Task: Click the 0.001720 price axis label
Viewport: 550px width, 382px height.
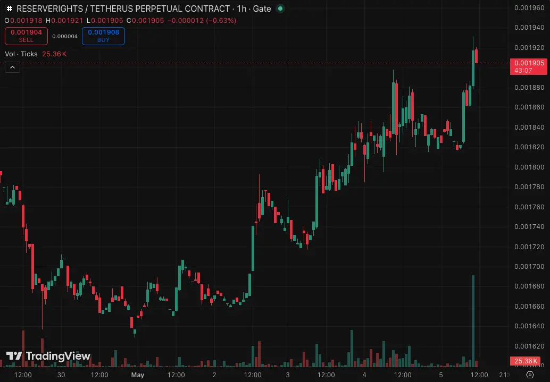Action: tap(529, 247)
